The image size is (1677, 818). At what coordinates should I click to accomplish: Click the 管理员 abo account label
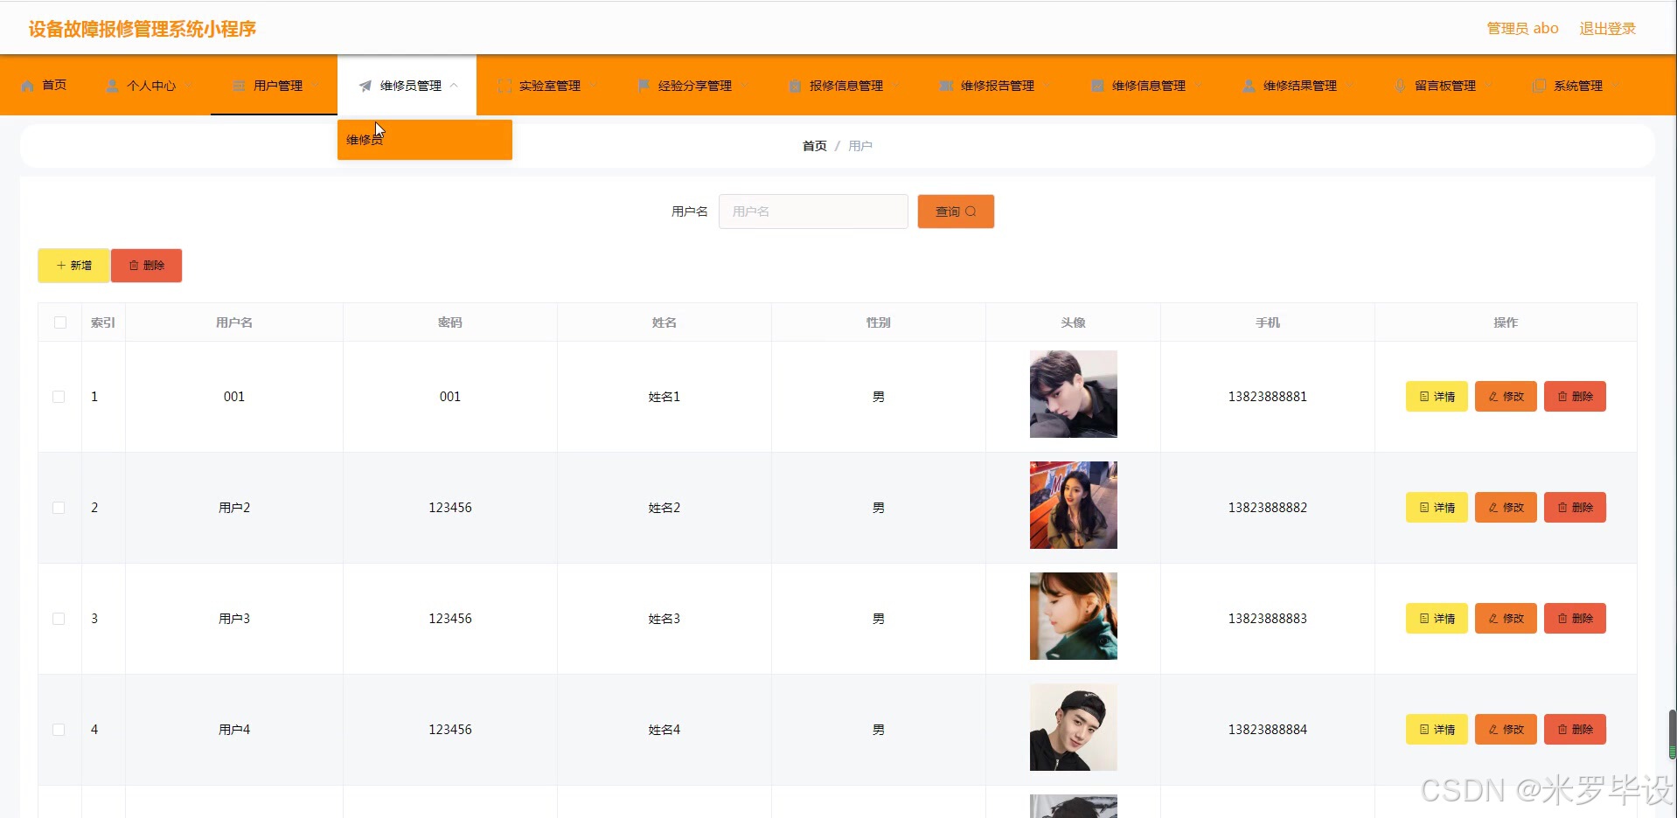tap(1522, 29)
